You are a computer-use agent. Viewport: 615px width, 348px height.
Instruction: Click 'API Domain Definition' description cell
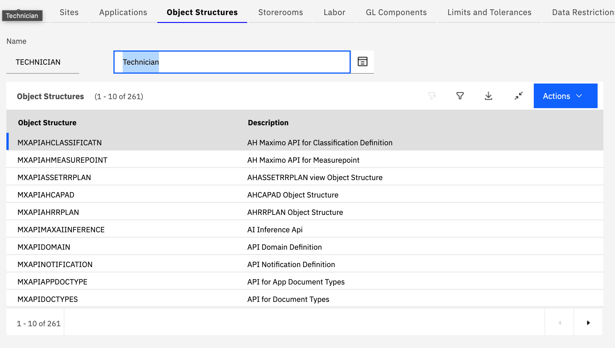coord(285,247)
